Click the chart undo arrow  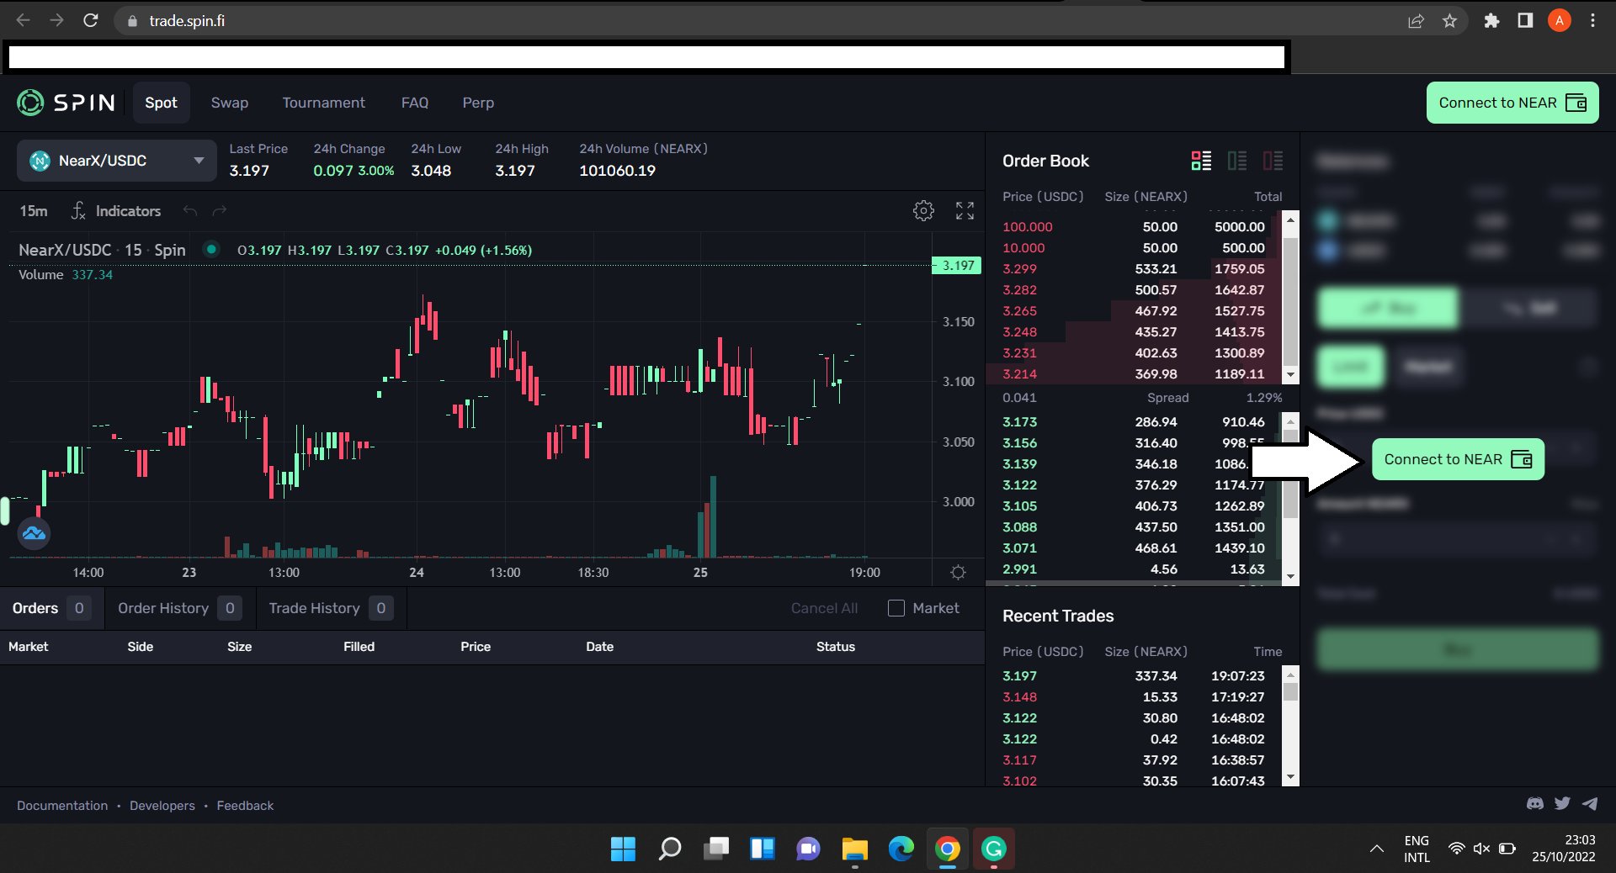coord(190,211)
